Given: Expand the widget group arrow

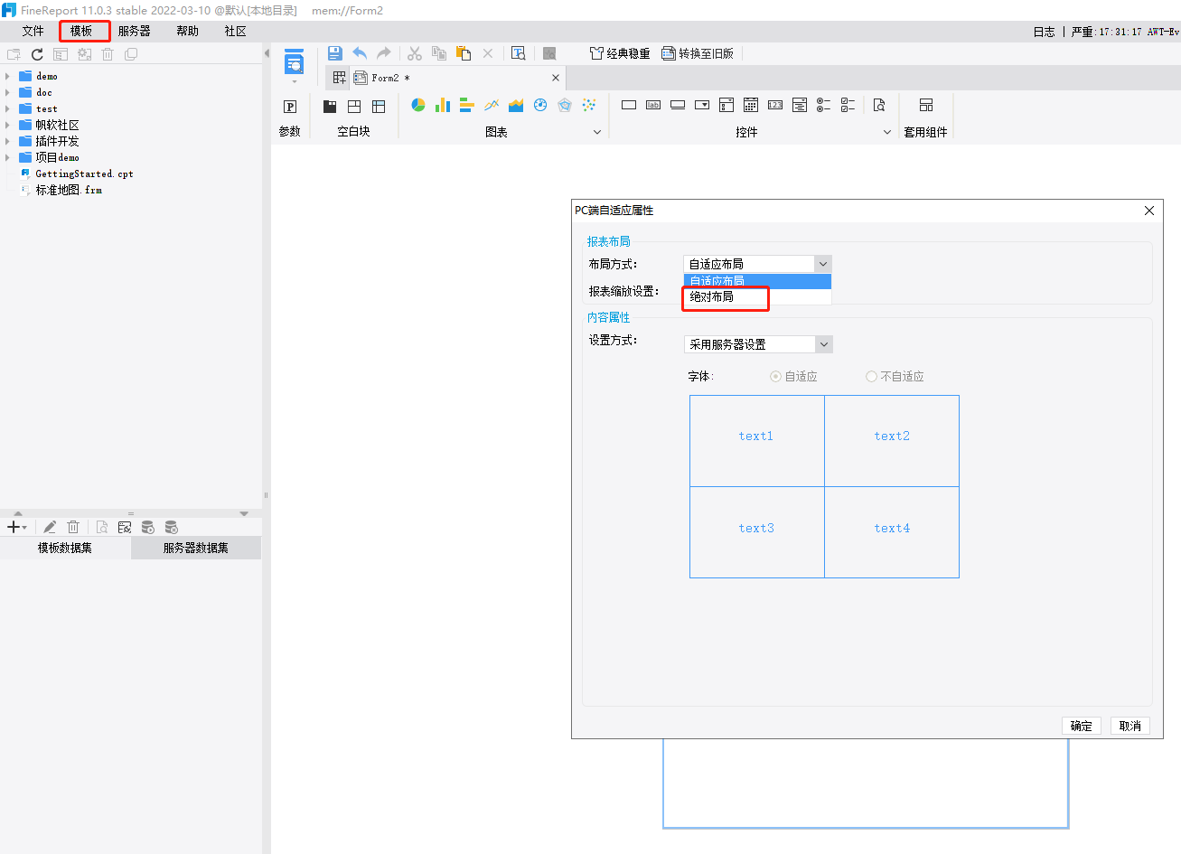Looking at the screenshot, I should 886,132.
